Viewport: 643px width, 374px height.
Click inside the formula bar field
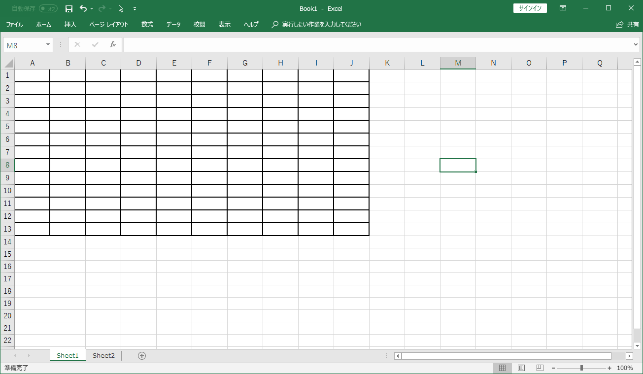(x=377, y=45)
